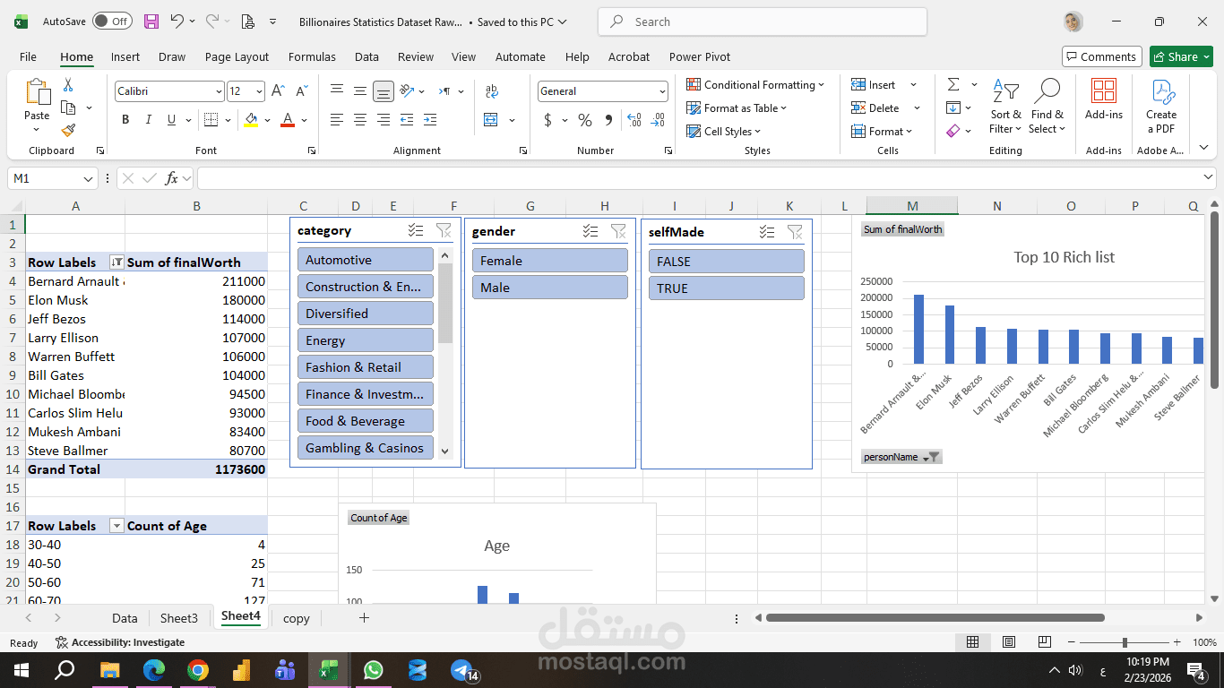Open the font name dropdown

(219, 91)
